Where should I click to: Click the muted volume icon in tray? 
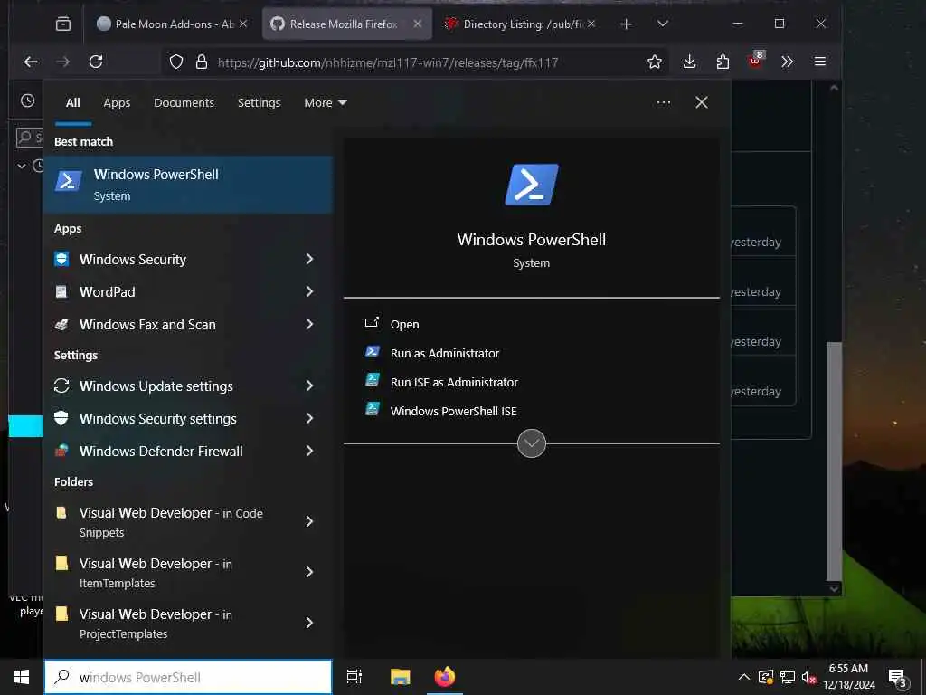pyautogui.click(x=808, y=677)
